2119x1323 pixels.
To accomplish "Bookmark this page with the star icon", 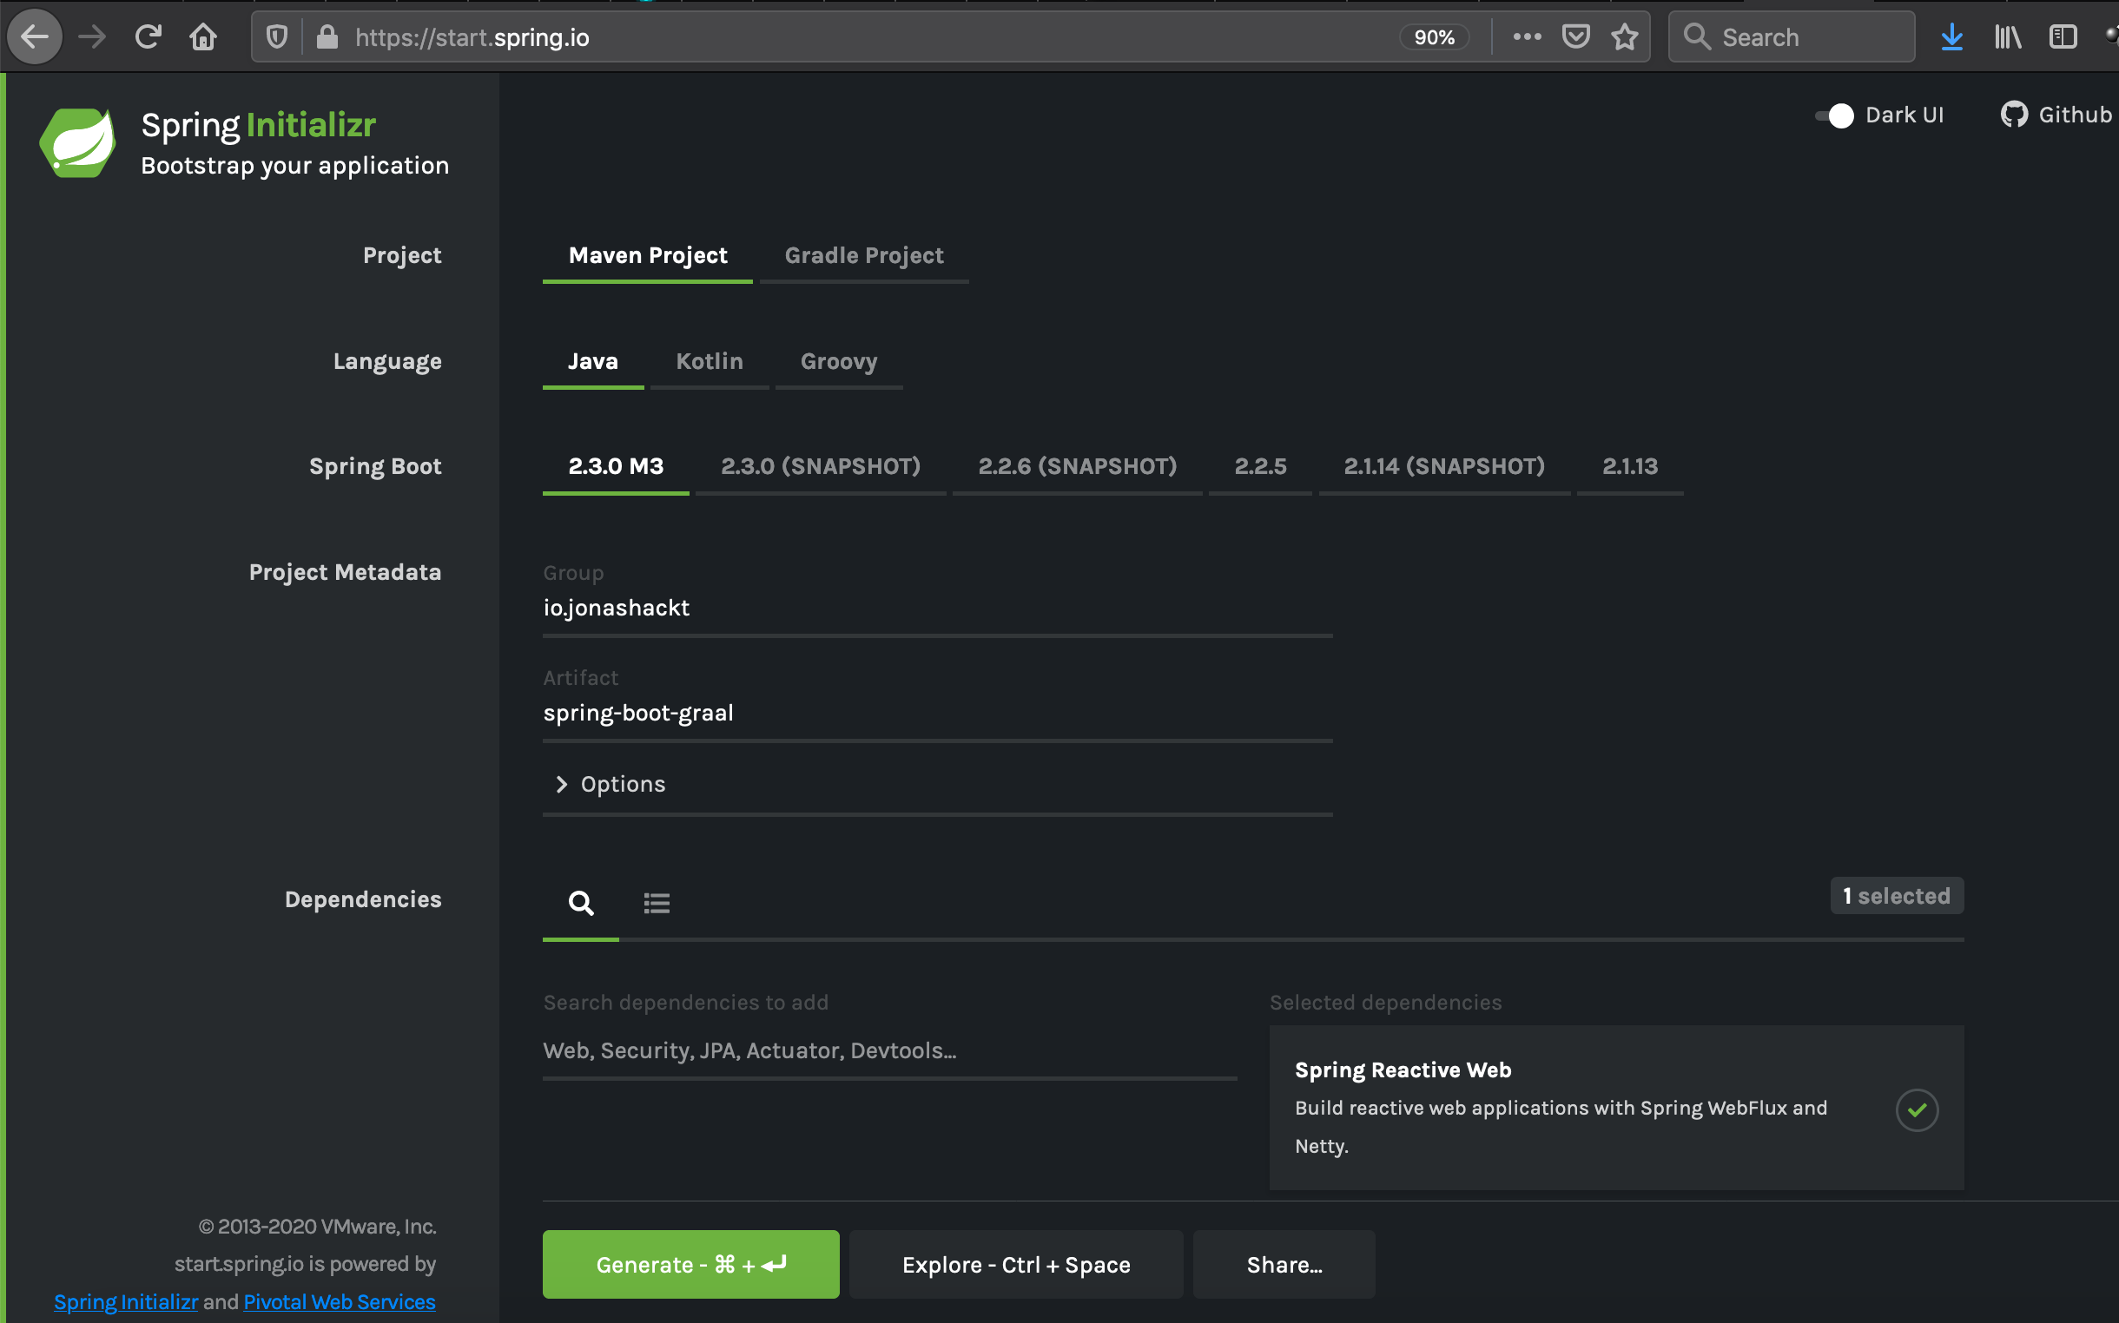I will click(1625, 36).
